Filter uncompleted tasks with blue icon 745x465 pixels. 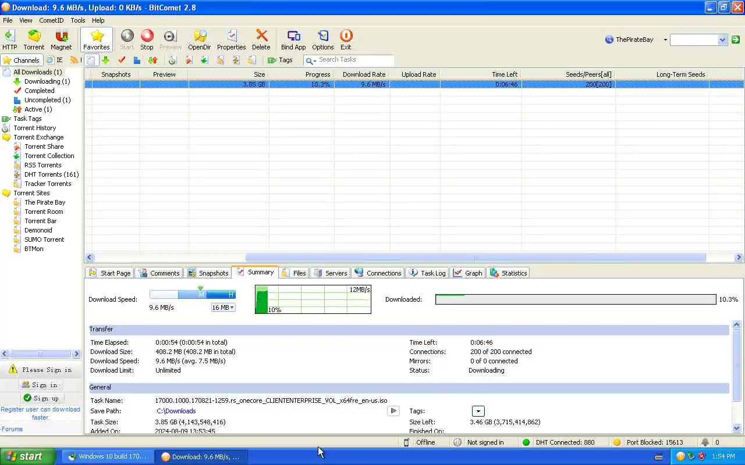137,60
